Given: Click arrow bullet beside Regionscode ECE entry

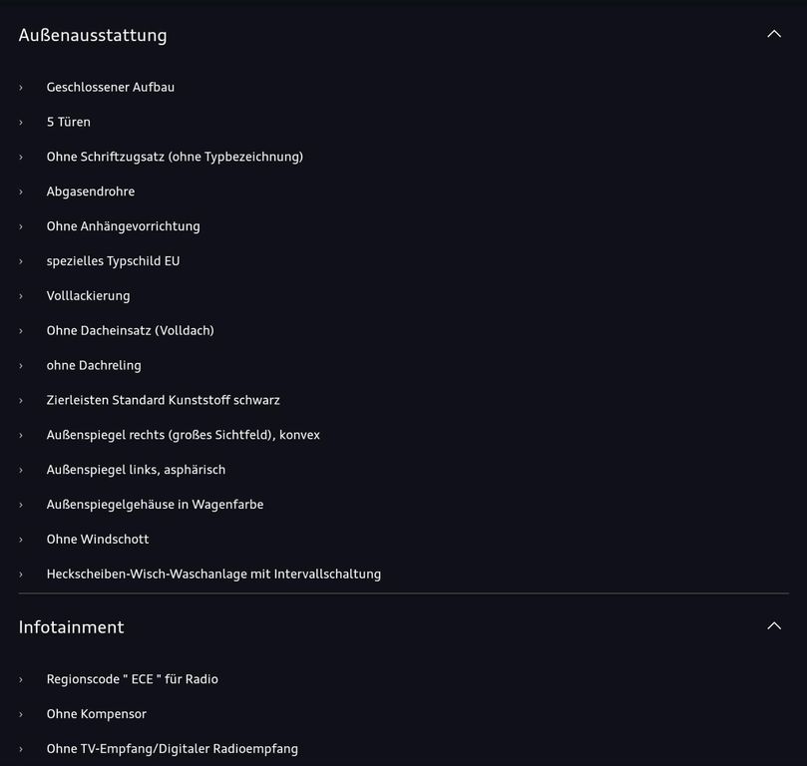Looking at the screenshot, I should (x=21, y=679).
